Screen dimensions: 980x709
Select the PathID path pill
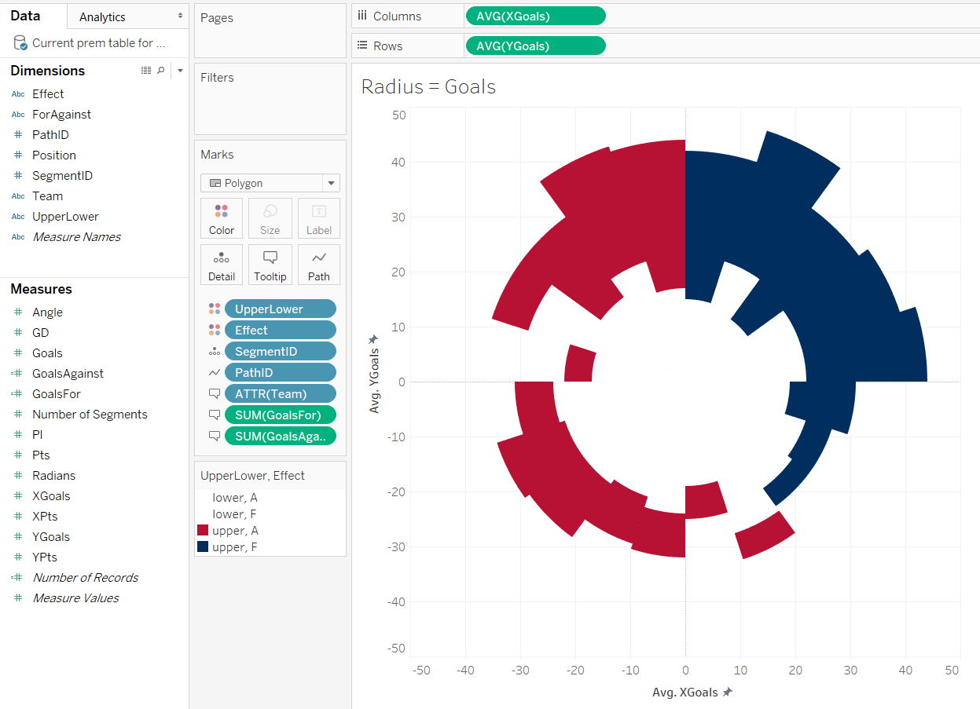281,372
